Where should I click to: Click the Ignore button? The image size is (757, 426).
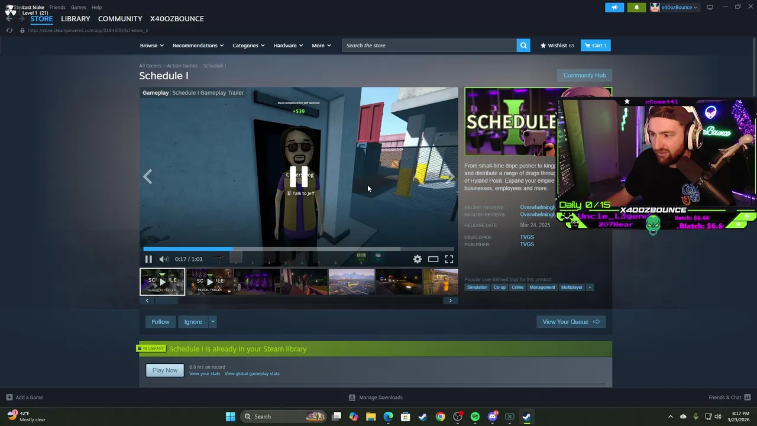point(193,322)
